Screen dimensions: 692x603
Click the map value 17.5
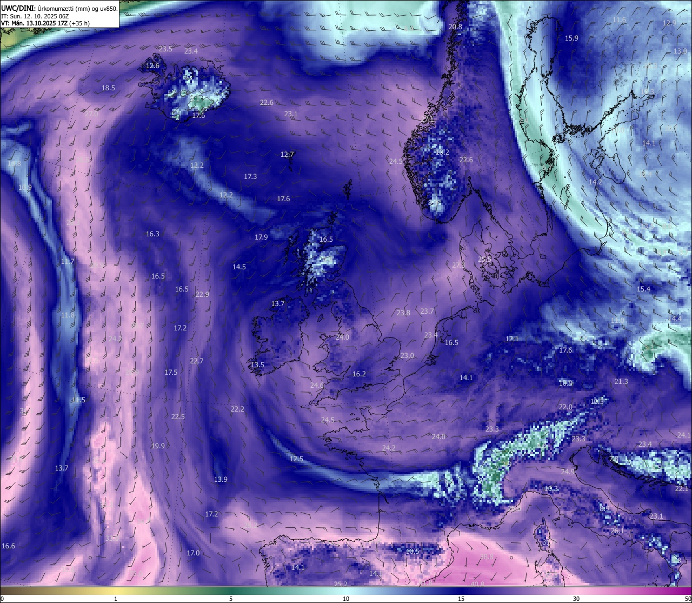coord(171,372)
